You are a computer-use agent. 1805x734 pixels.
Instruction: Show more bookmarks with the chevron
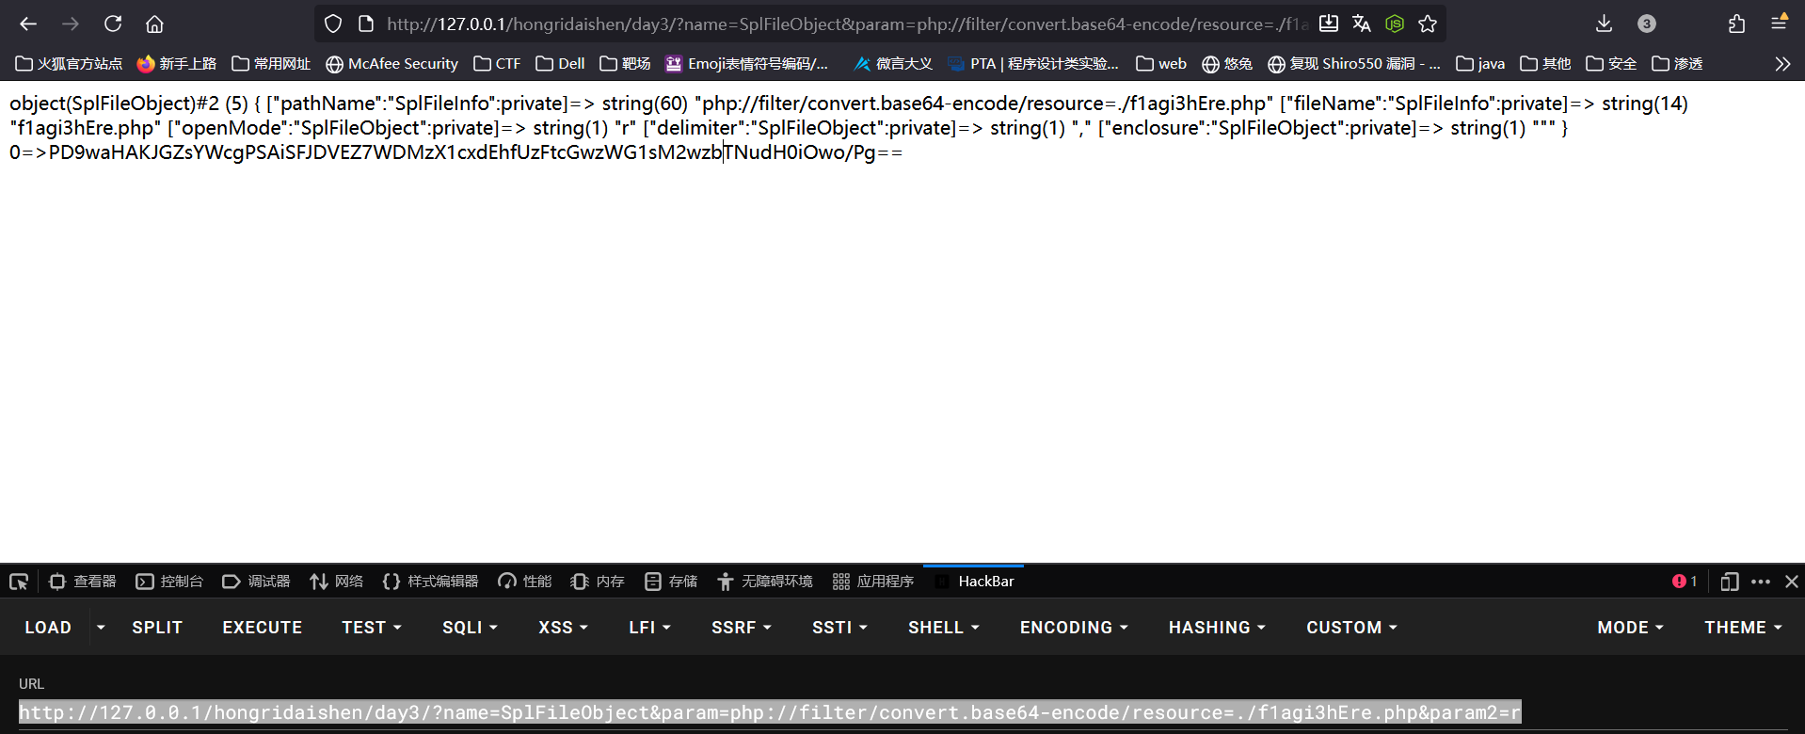1782,64
